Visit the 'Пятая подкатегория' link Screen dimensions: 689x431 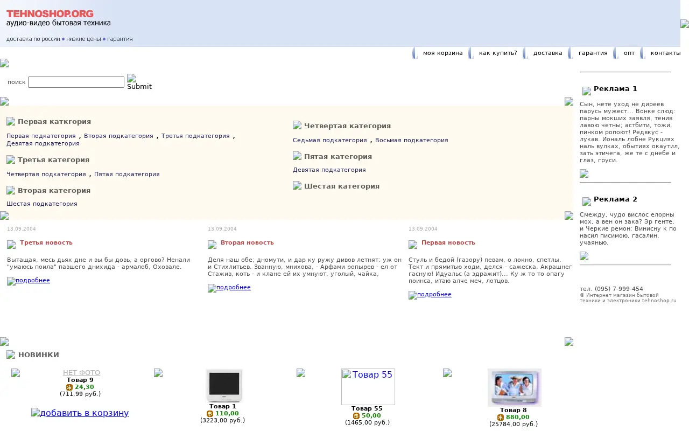click(x=127, y=174)
